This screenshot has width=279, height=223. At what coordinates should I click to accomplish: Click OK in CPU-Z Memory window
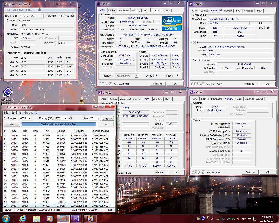(268, 172)
